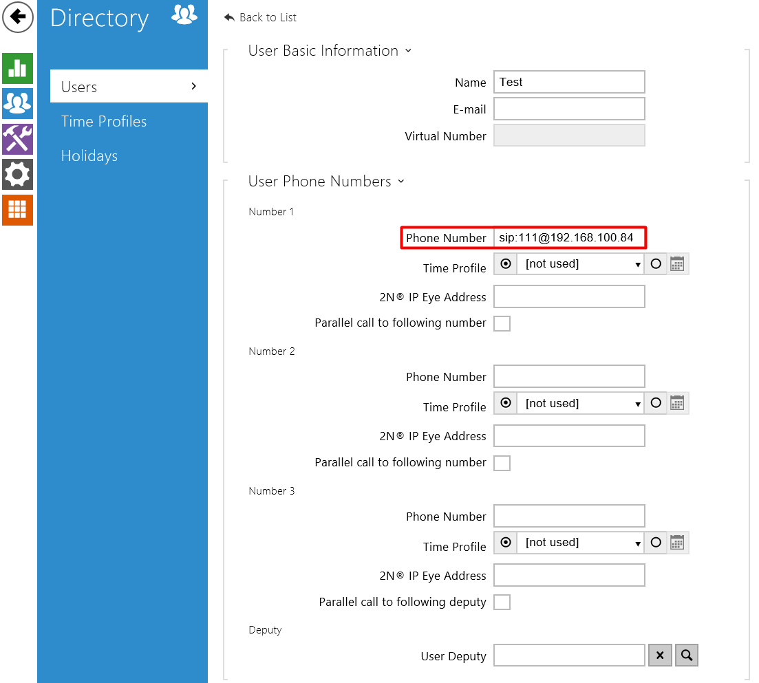Open the Time Profiles menu item
759x683 pixels.
click(104, 122)
